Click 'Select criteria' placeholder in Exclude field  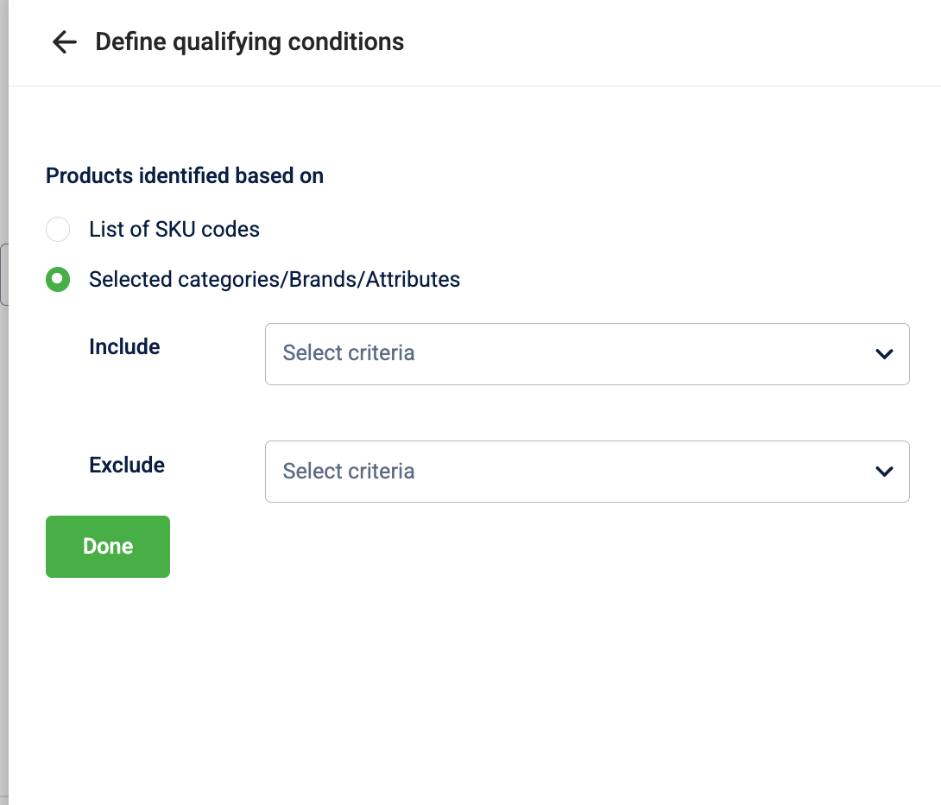pos(349,472)
